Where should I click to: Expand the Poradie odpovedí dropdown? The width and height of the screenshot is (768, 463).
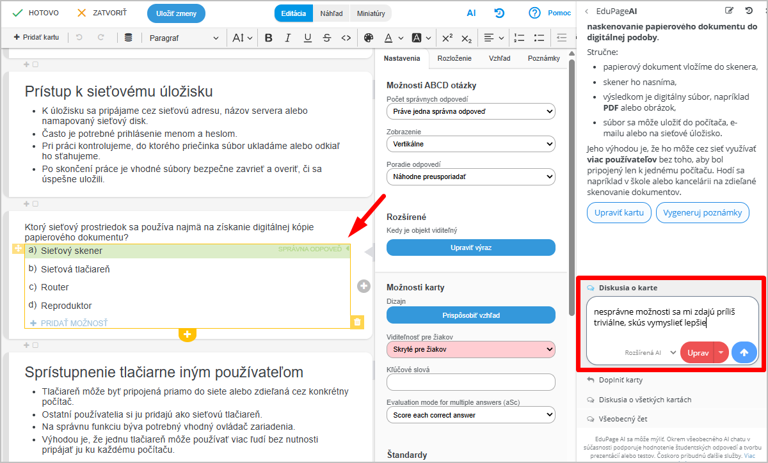[x=470, y=177]
